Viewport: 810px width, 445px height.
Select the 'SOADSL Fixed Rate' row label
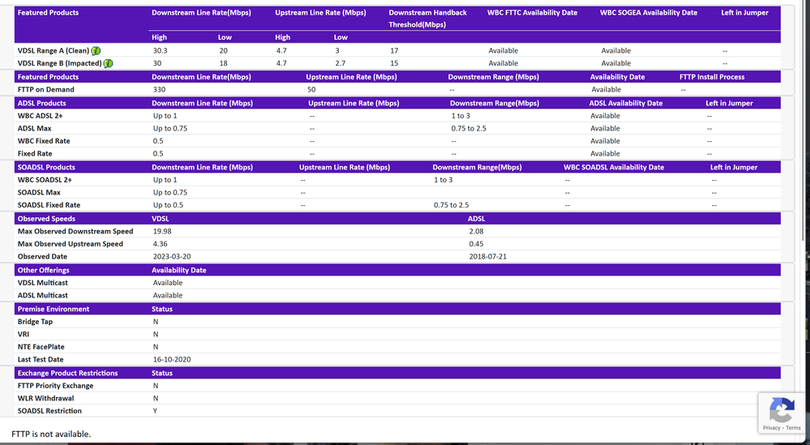coord(49,205)
